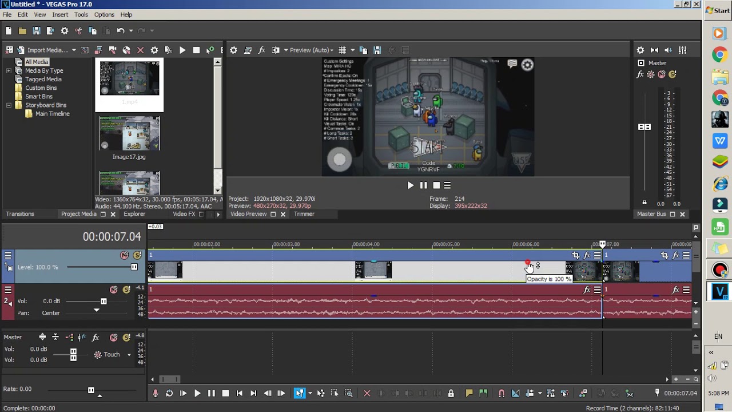Mute video track 1 in the track header
Screen dimensions: 732x412
[124, 255]
